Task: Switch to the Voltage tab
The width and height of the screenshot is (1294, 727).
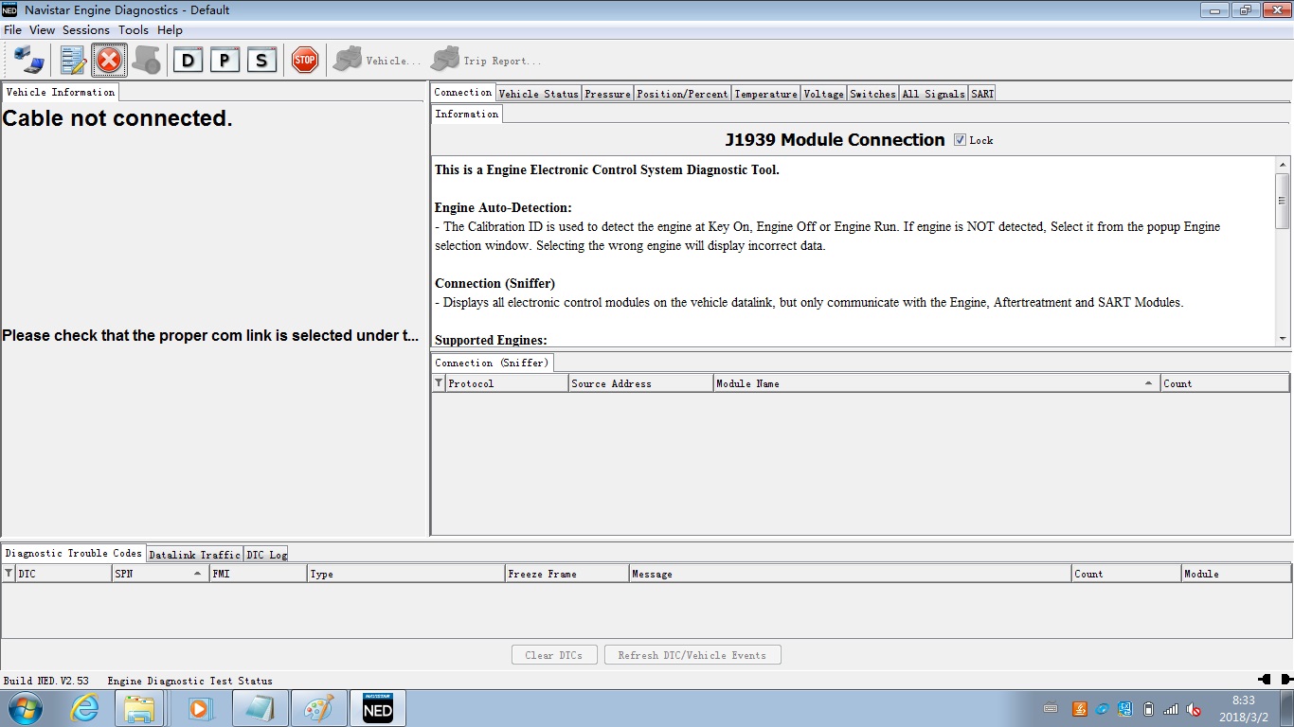Action: [x=823, y=94]
